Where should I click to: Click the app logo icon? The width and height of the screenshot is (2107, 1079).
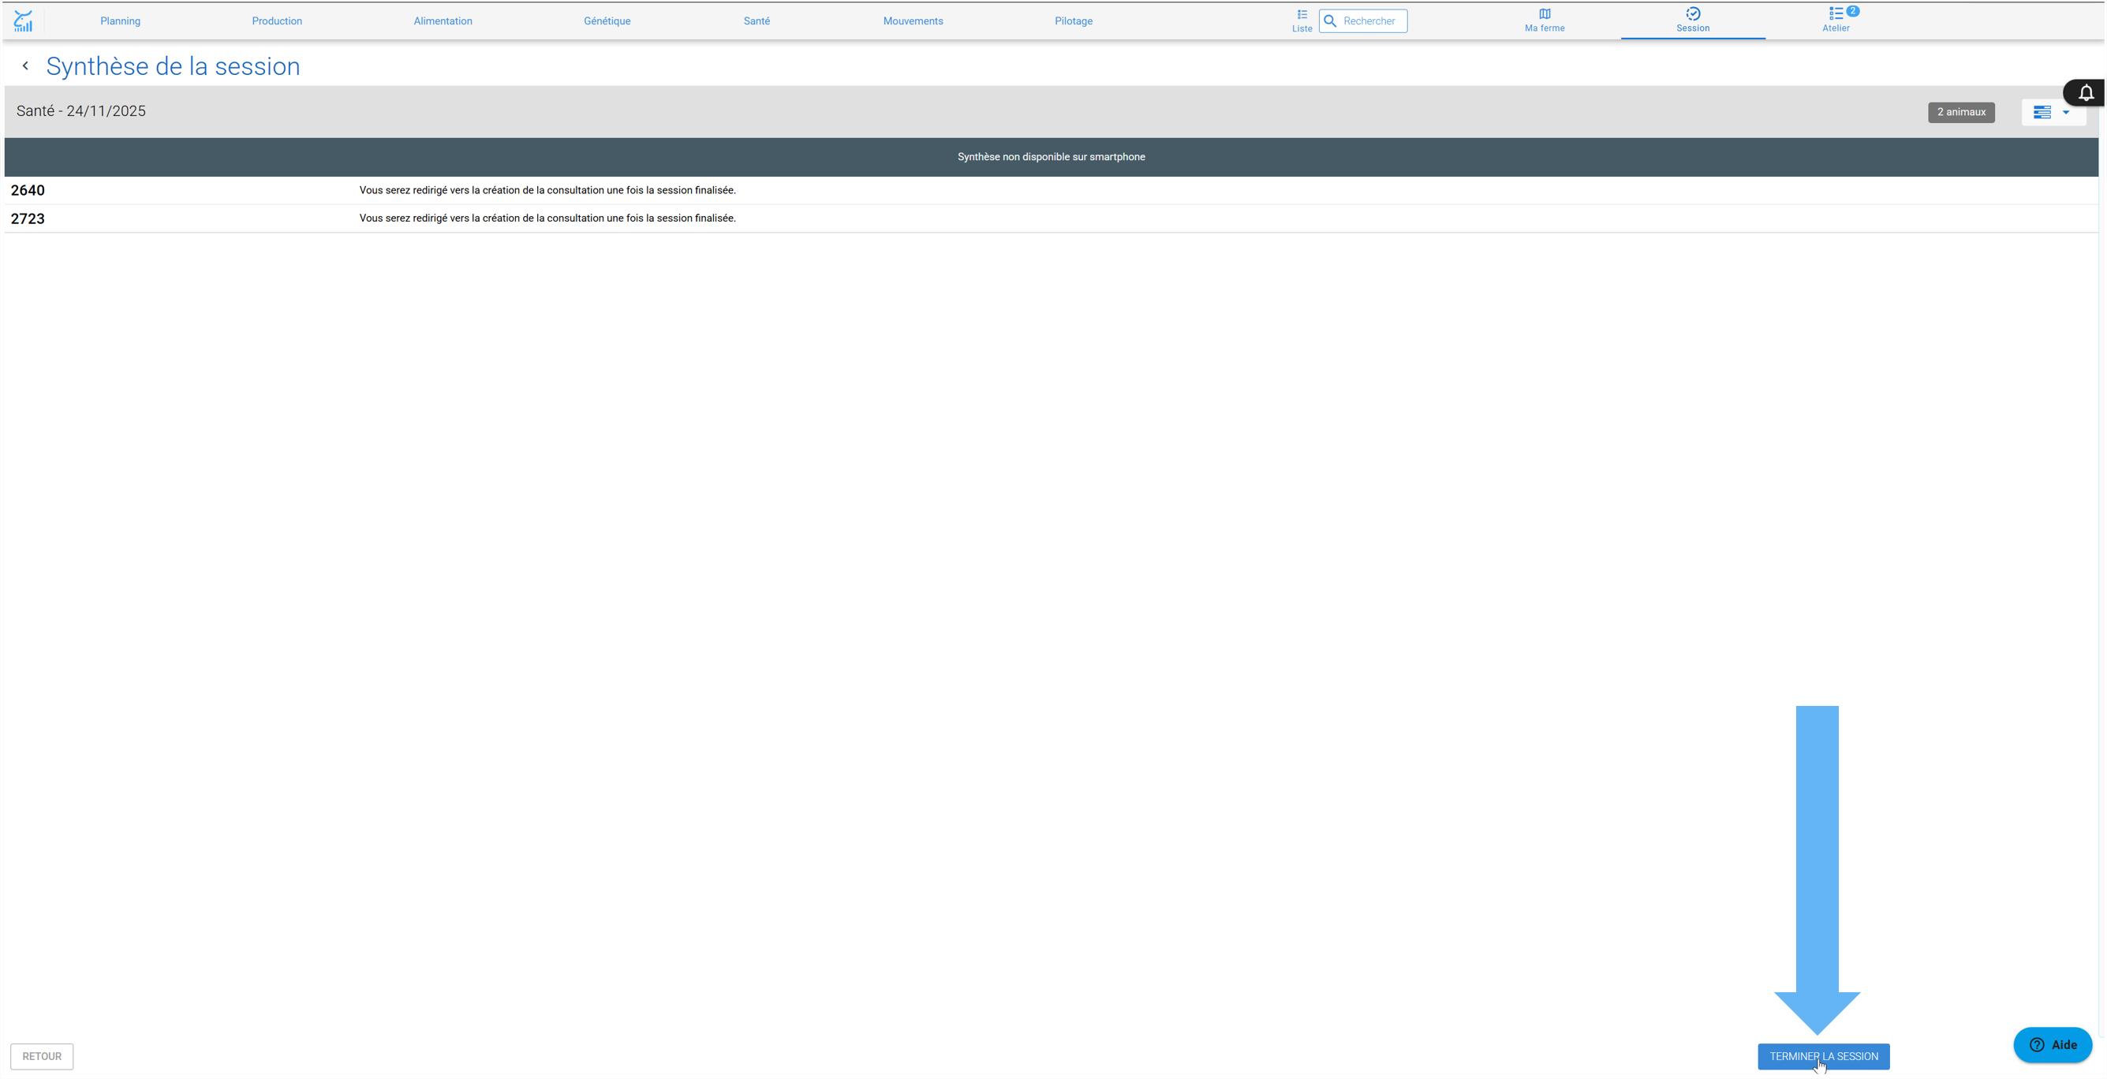(x=24, y=21)
